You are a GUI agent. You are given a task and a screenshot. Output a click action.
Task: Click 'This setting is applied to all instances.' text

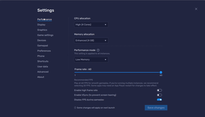[92, 54]
